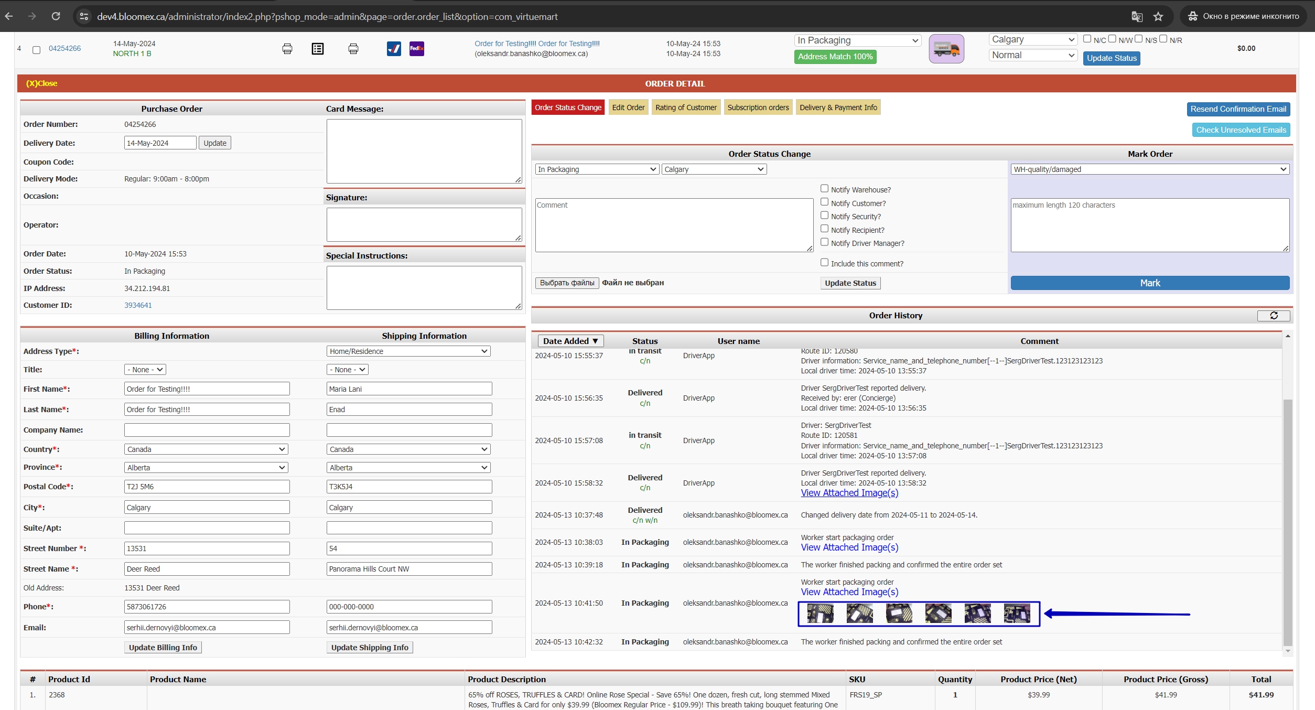Update the delivery date
1315x710 pixels.
(x=214, y=143)
